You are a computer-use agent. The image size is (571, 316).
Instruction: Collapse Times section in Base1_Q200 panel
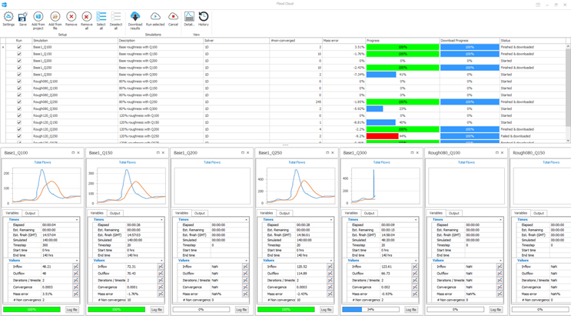pos(246,220)
